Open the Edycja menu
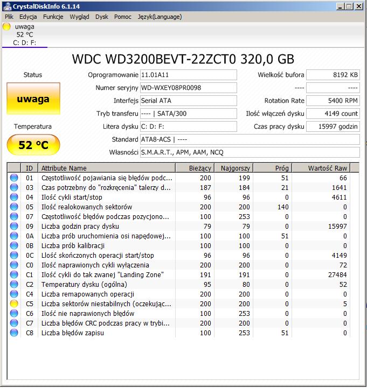The height and width of the screenshot is (388, 367). [28, 17]
